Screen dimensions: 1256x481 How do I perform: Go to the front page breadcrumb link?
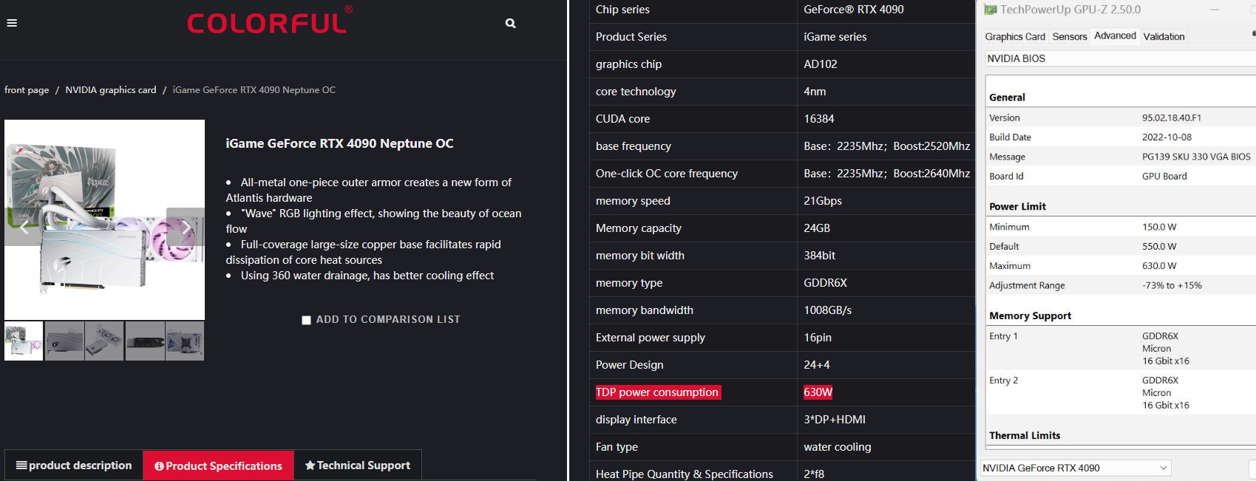tap(27, 90)
